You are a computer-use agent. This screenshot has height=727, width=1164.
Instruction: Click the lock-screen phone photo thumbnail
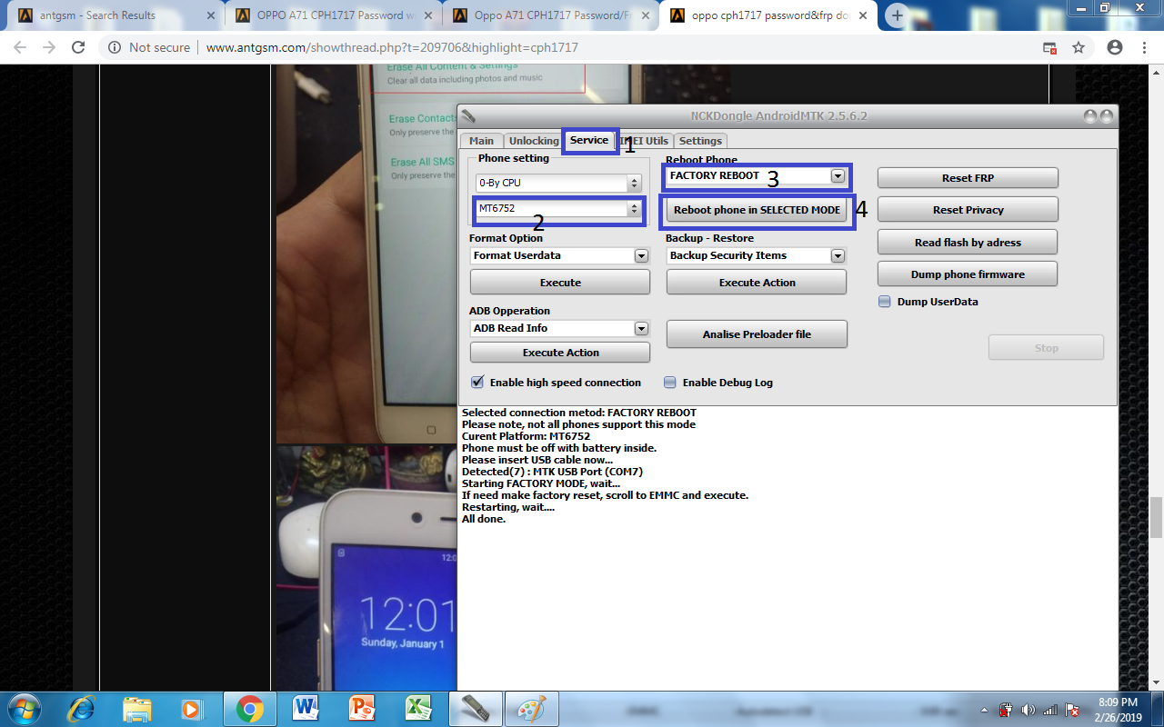coord(366,568)
